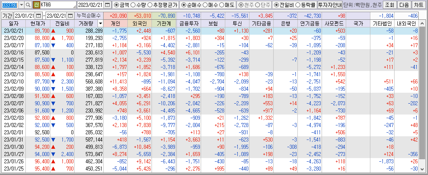Open calendar for 2023/02/21 date field
Screen dimensions: 428x175
click(108, 5)
